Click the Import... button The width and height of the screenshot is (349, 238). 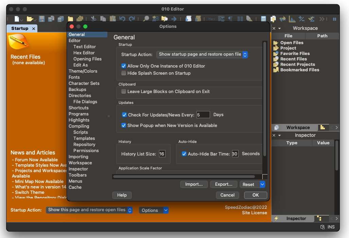194,184
